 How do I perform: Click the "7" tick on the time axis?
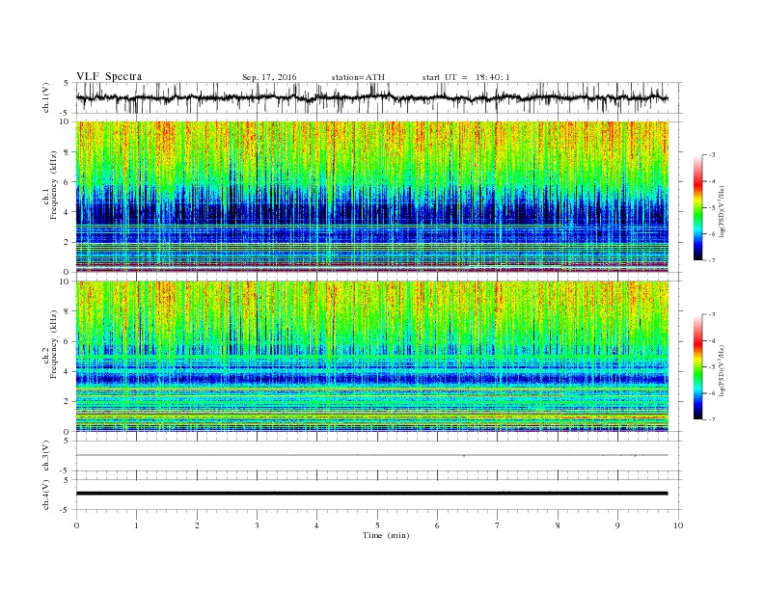pyautogui.click(x=498, y=525)
